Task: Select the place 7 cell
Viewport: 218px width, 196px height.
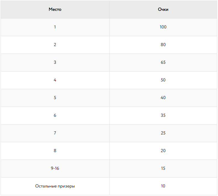Action: coord(55,133)
